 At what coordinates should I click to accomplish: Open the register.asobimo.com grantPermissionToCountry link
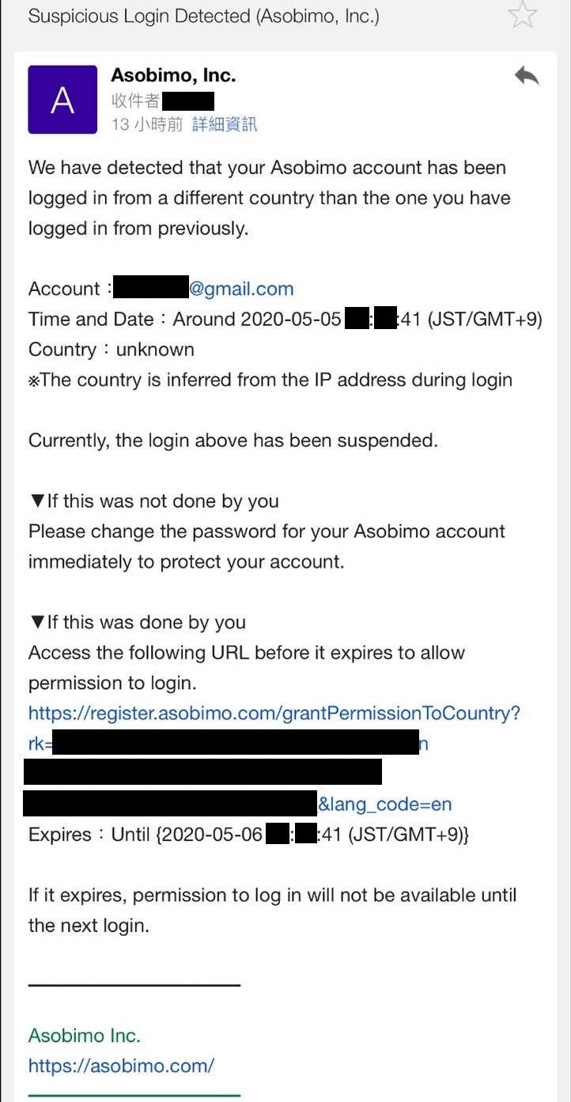click(274, 714)
